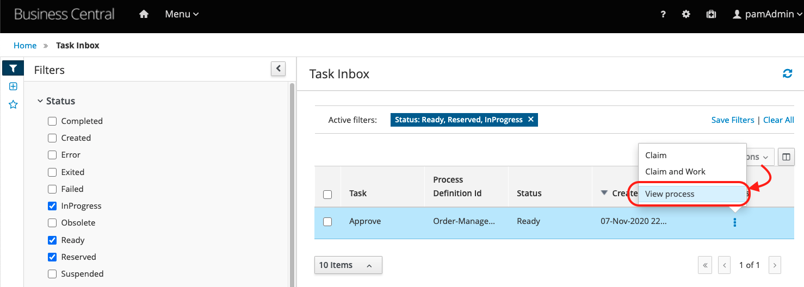The image size is (804, 287).
Task: Click Save Filters link
Action: pos(733,120)
